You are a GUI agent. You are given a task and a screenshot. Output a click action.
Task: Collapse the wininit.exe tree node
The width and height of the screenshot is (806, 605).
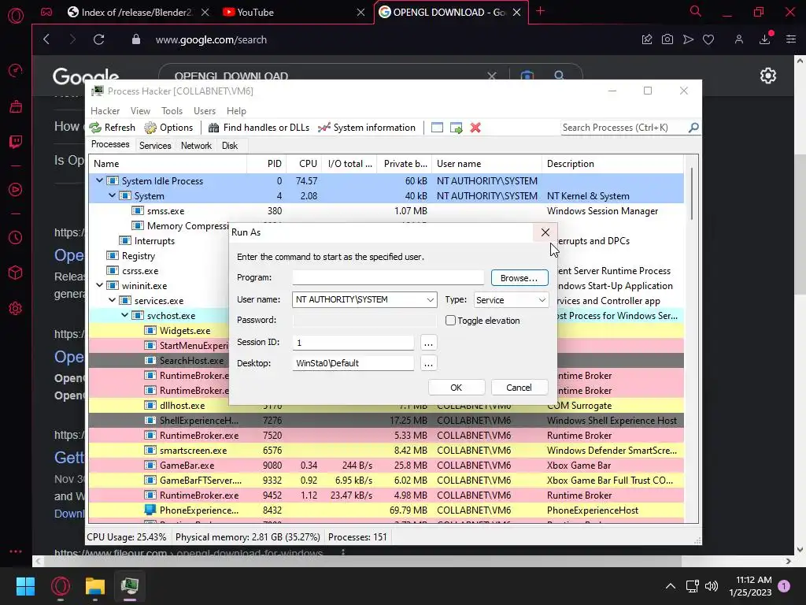(x=99, y=285)
